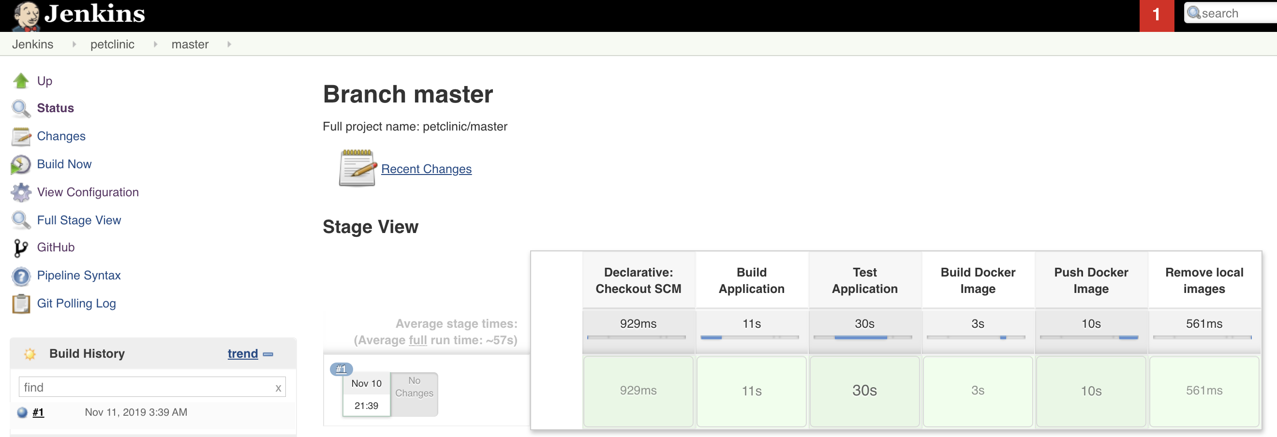Viewport: 1277px width, 437px height.
Task: Click the blue status ball for build #1
Action: [22, 412]
